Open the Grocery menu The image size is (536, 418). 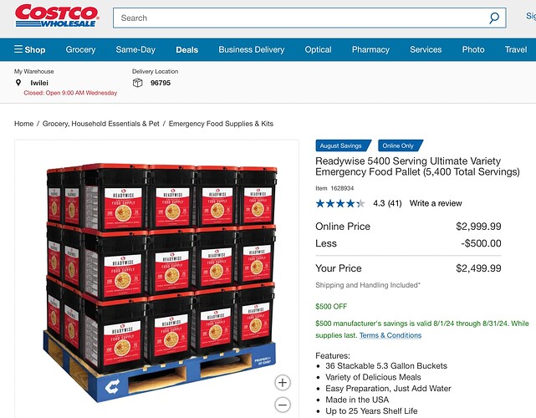tap(80, 49)
